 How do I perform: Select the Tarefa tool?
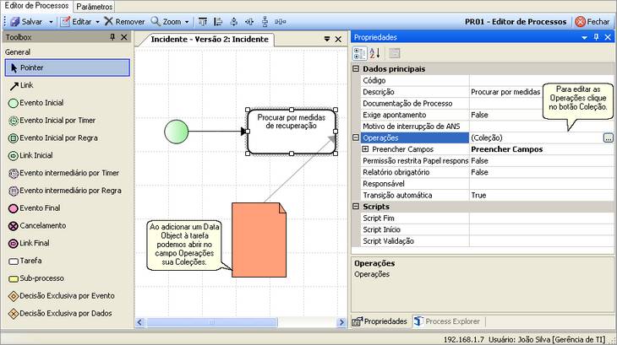(68, 261)
